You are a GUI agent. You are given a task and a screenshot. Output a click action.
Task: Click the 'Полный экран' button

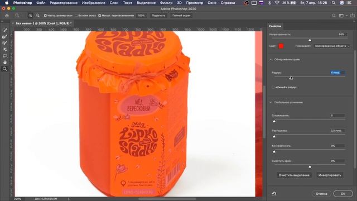pyautogui.click(x=181, y=16)
